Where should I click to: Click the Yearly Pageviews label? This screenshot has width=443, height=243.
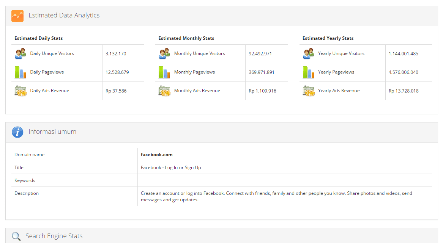click(336, 72)
